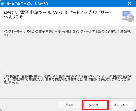
Task: Click the disabled < 戻る(B) button
Action: pyautogui.click(x=69, y=105)
